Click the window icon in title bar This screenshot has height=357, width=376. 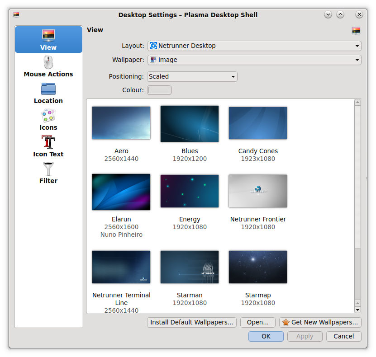click(x=16, y=15)
